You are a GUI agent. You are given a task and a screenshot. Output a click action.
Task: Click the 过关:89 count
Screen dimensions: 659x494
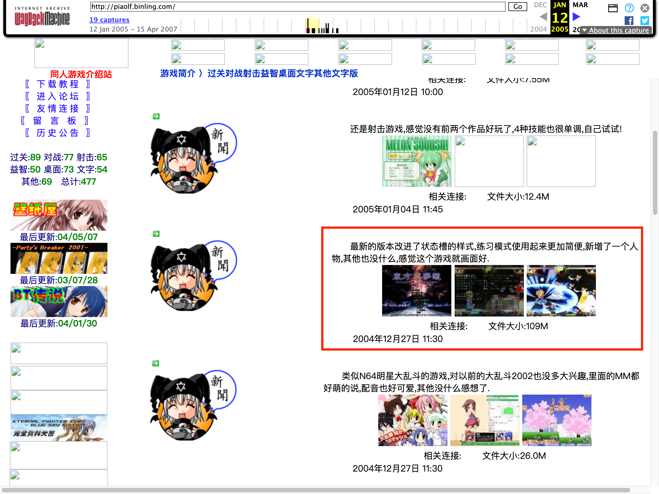25,157
